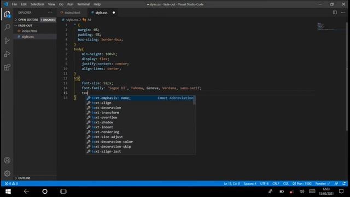The width and height of the screenshot is (350, 197).
Task: Click the VS Code logo in title bar
Action: tap(6, 4)
